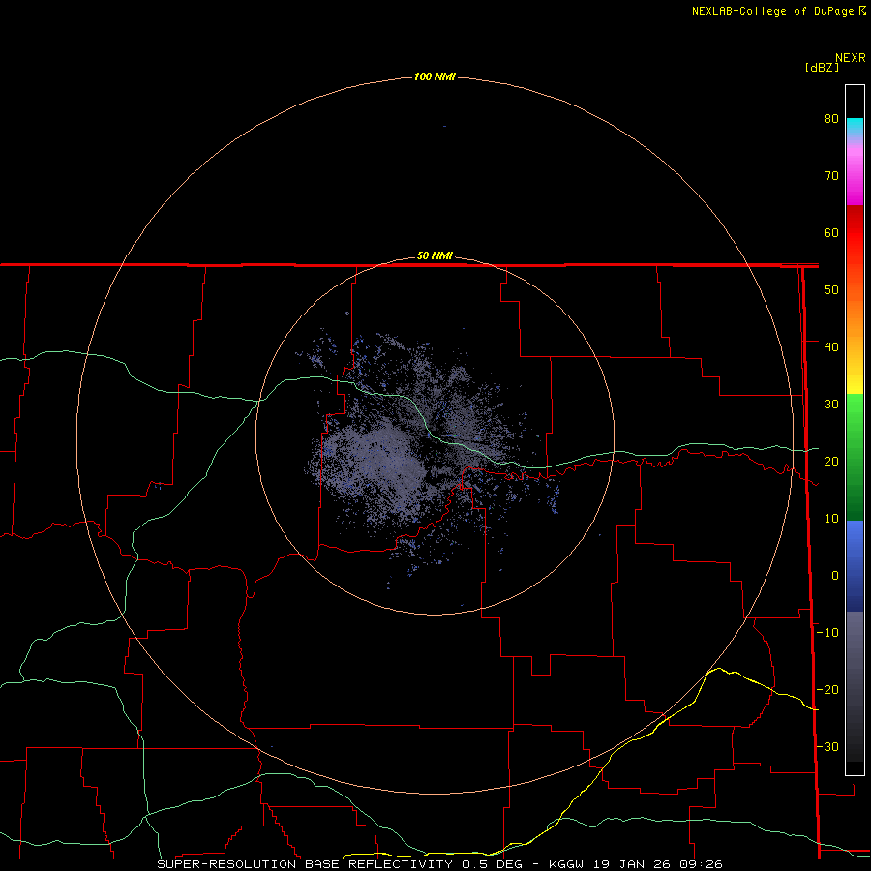The image size is (871, 871).
Task: Click the 70 value on the dBZ scale
Action: [831, 176]
